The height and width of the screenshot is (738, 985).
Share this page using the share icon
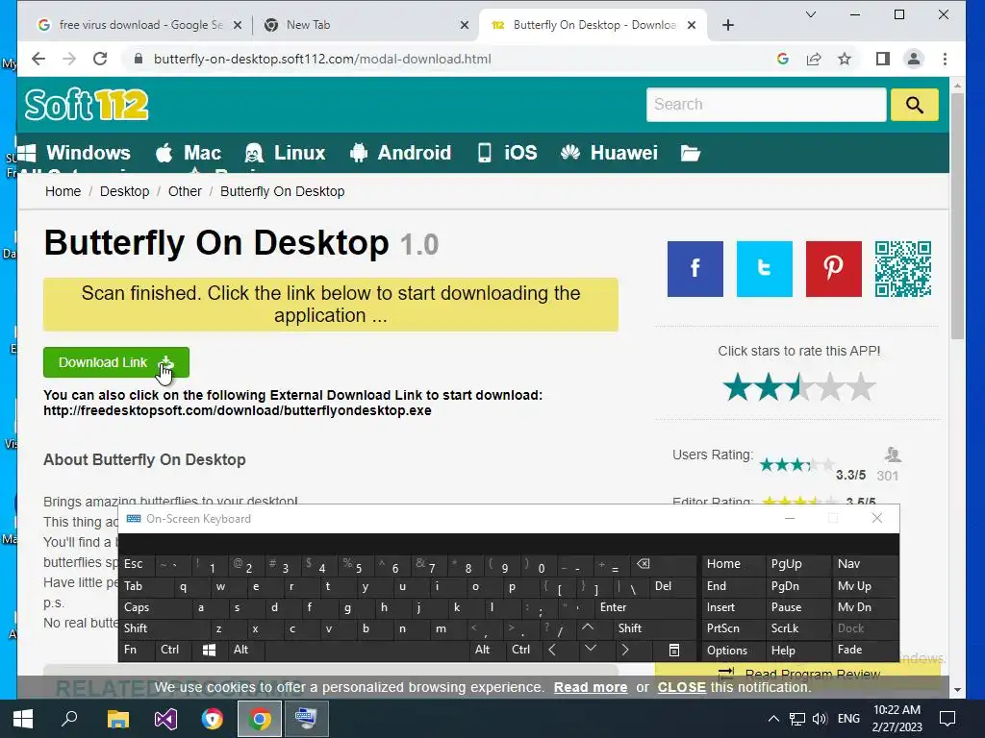pos(814,59)
